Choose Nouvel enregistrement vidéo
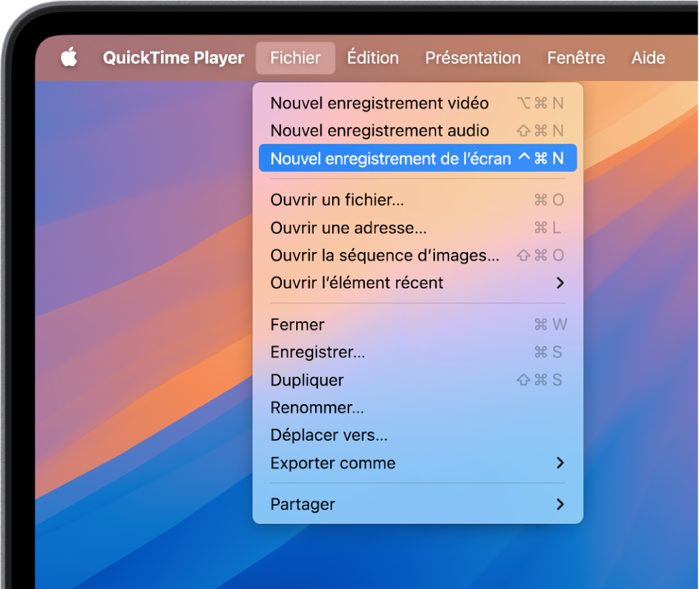This screenshot has height=589, width=699. [418, 103]
